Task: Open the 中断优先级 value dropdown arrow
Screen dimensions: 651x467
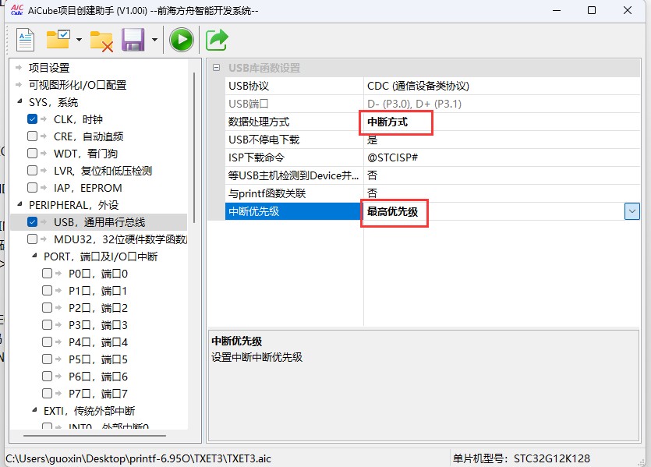Action: [x=632, y=211]
